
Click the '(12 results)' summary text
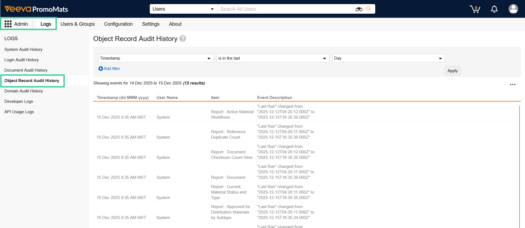tap(194, 83)
